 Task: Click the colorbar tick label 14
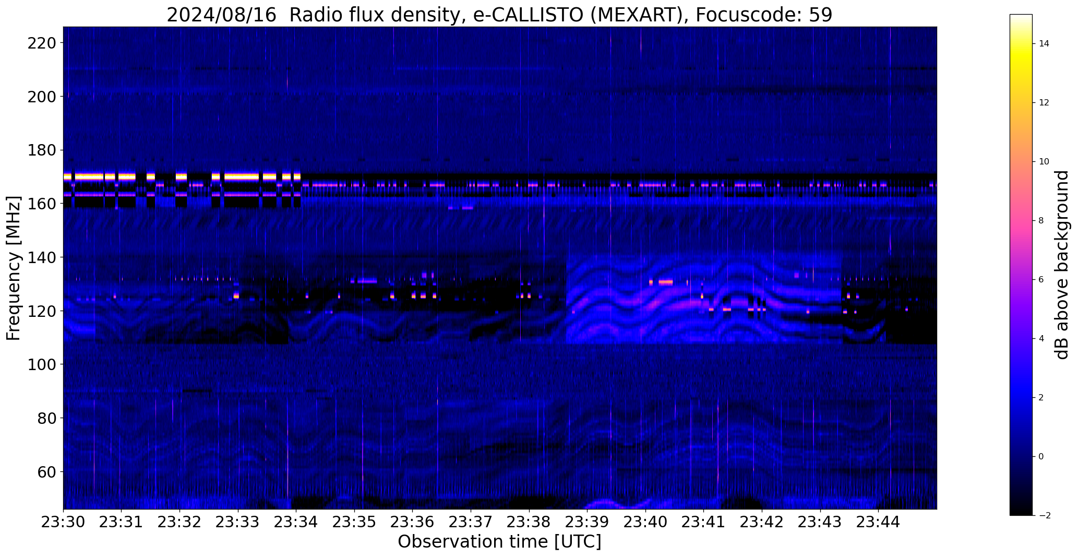tap(1044, 44)
